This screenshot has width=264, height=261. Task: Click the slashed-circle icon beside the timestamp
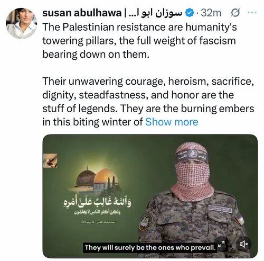point(235,13)
